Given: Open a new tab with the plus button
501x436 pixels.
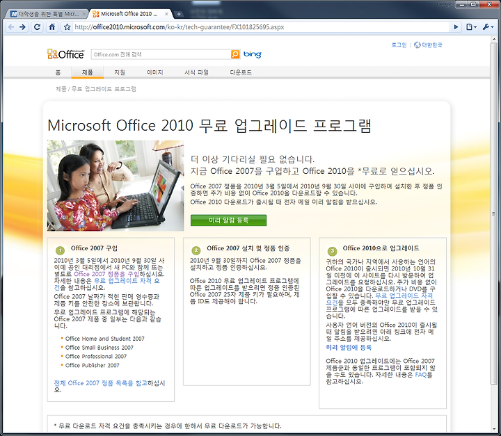Looking at the screenshot, I should coord(179,14).
